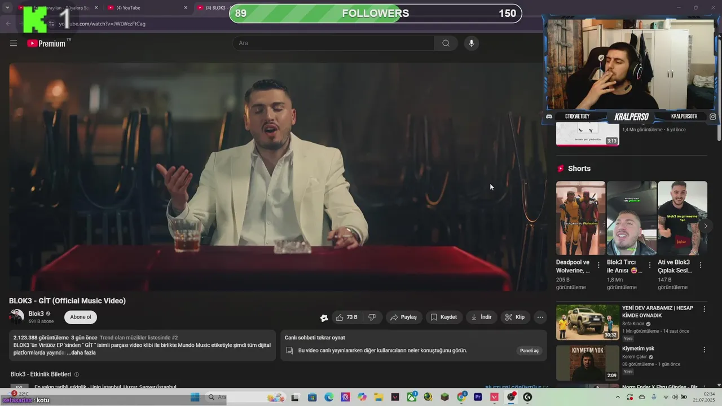Focus the YouTube 'Ara' search field
722x406 pixels.
coord(333,43)
